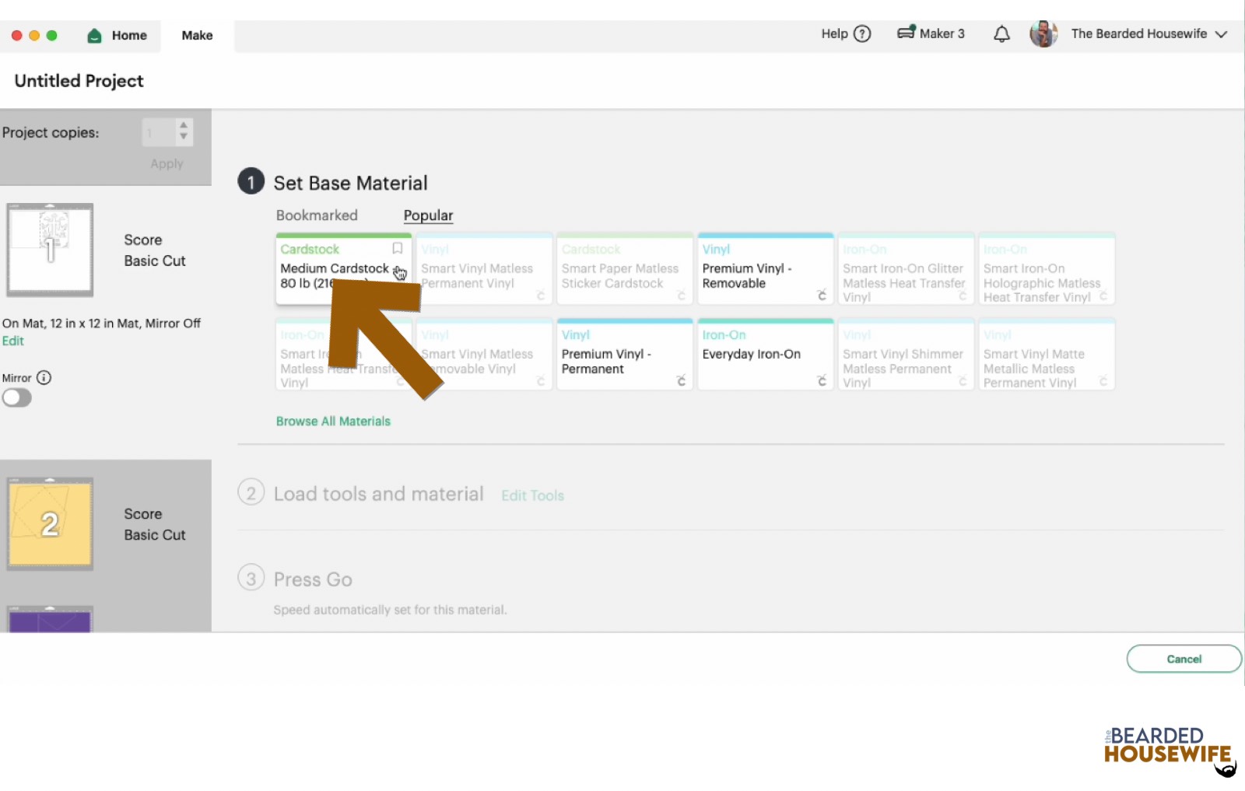Choose Premium Vinyl - Removable material
Viewport: 1245px width, 791px height.
[765, 268]
